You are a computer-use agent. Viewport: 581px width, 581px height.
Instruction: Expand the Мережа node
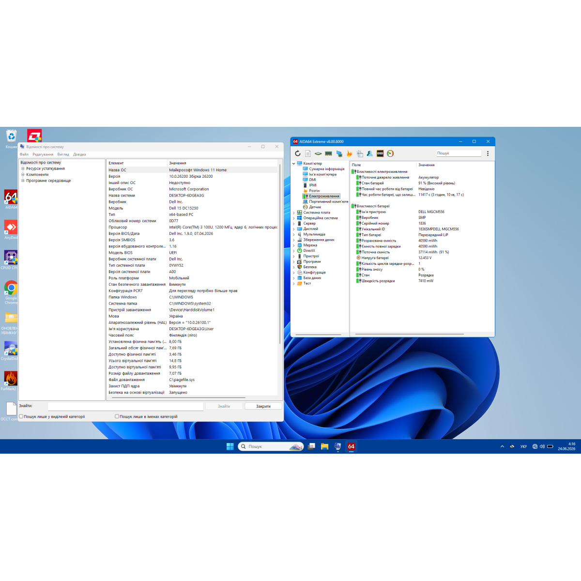coord(293,245)
